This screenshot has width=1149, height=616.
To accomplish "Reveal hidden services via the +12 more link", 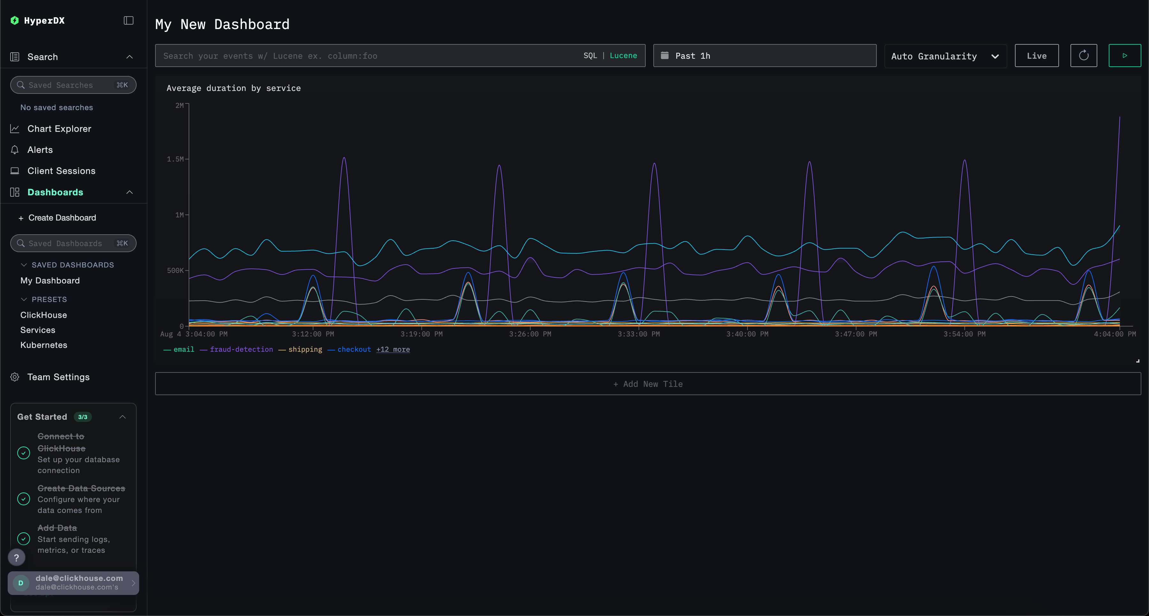I will coord(393,349).
